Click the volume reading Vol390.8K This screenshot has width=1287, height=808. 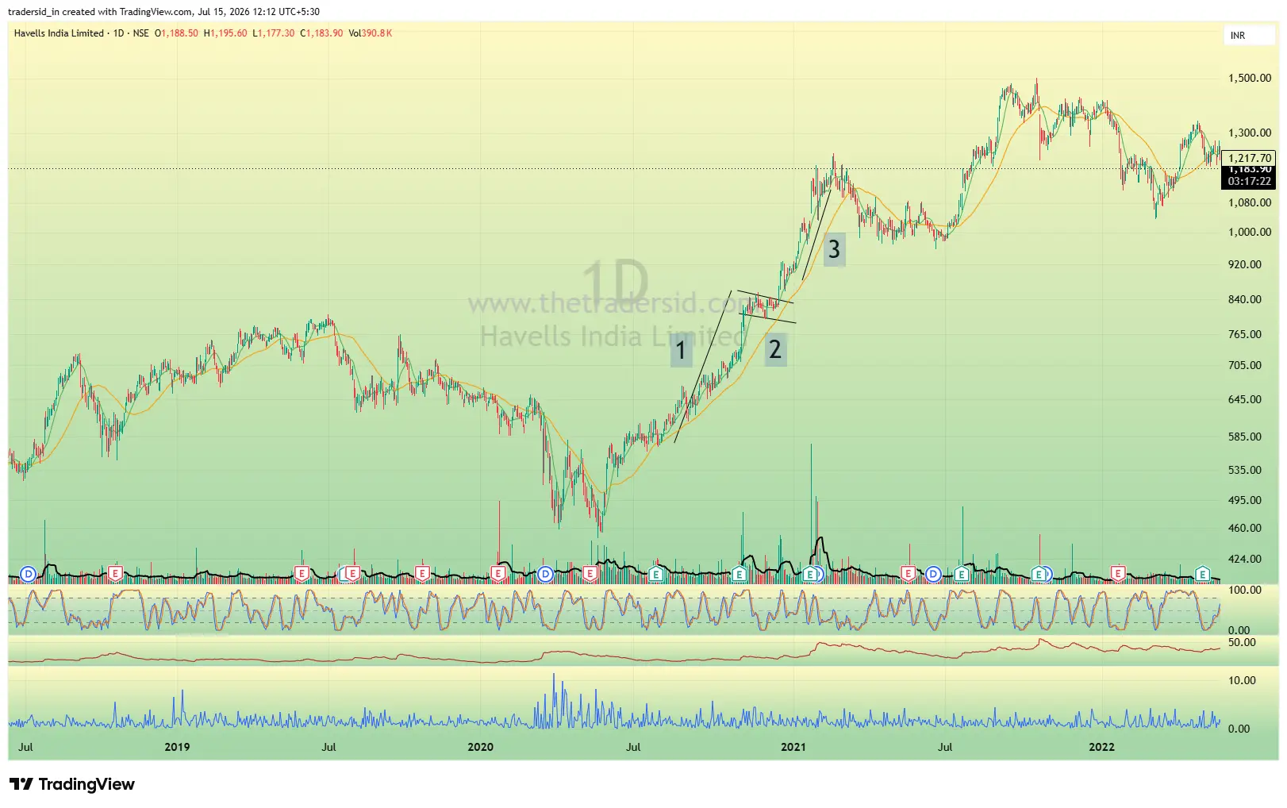click(371, 33)
